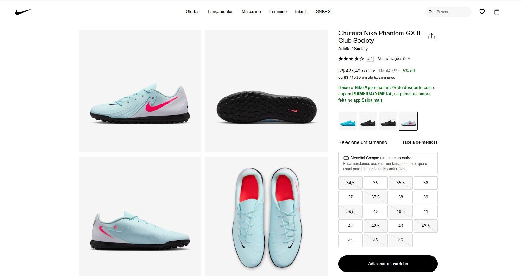Viewport: 522px width, 276px height.
Task: Click the share product icon
Action: tap(431, 36)
